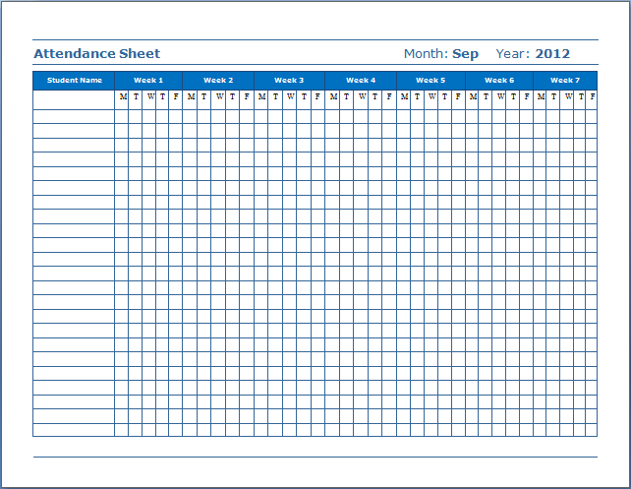Select the 'F' day cell under Week 4
631x489 pixels.
click(389, 99)
